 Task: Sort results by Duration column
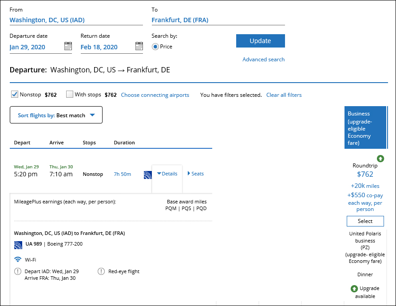[124, 143]
